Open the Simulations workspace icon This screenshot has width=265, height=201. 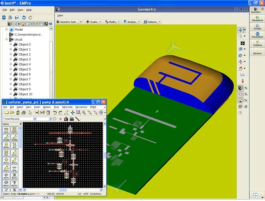pos(257,18)
